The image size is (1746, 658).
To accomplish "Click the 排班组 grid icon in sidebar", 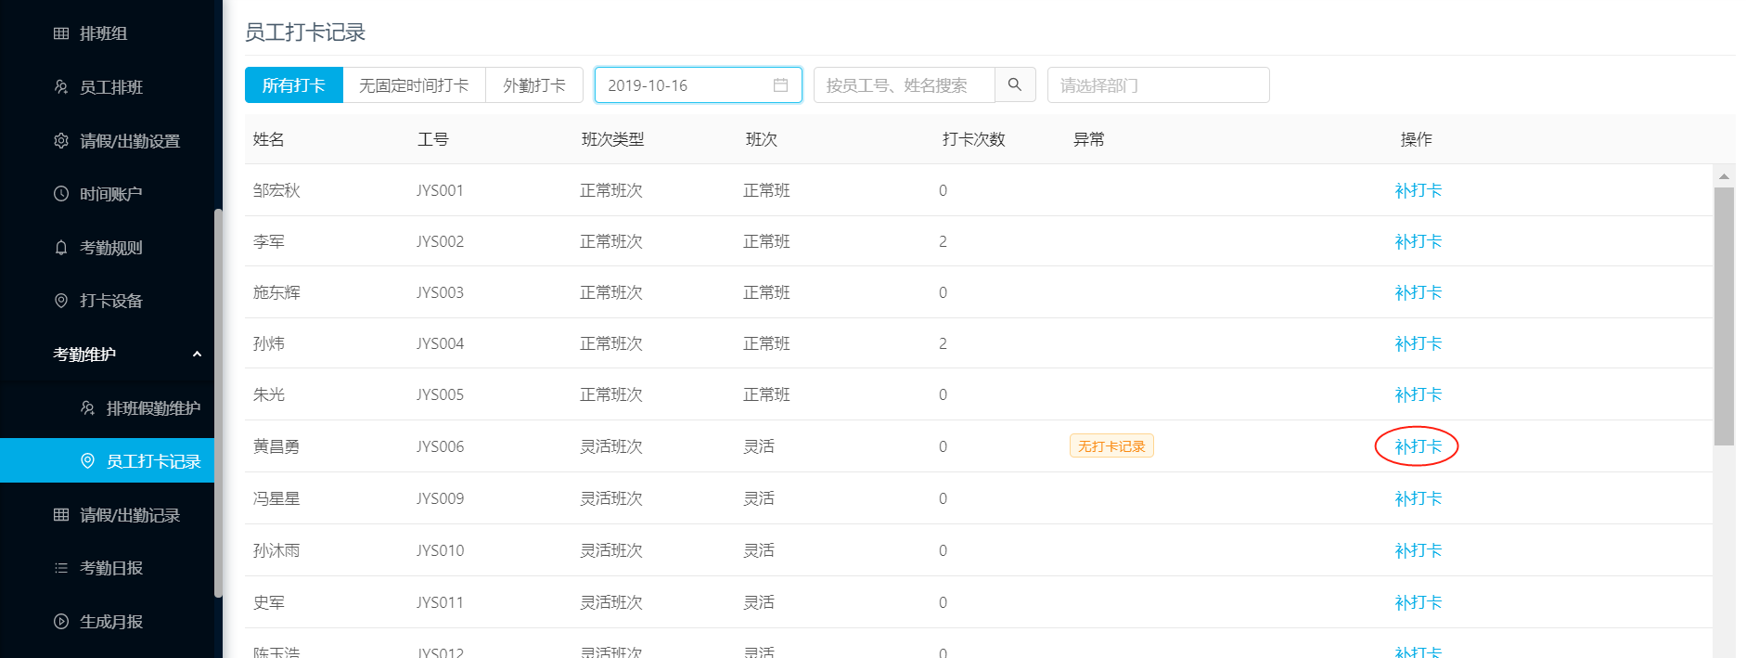I will click(61, 33).
